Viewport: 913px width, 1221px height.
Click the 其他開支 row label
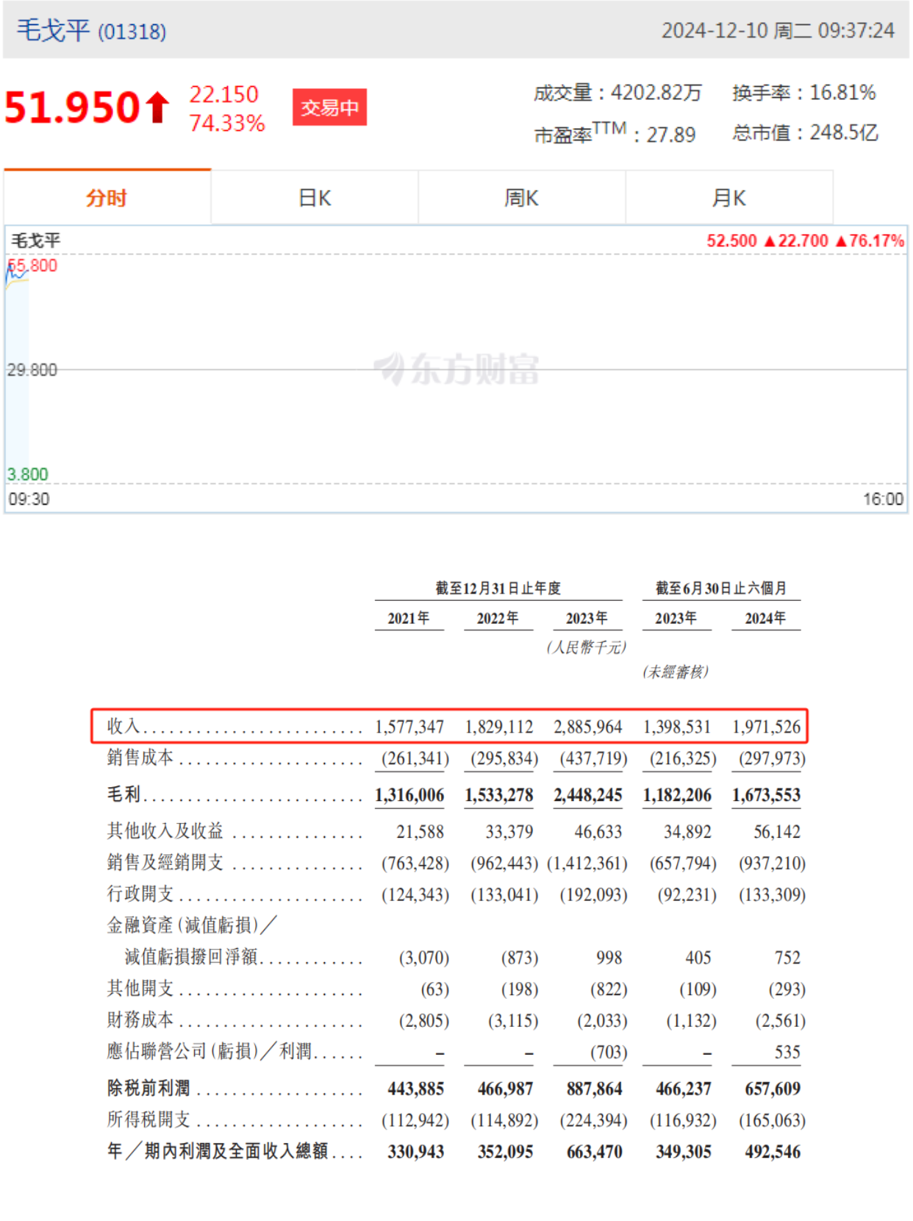point(140,989)
